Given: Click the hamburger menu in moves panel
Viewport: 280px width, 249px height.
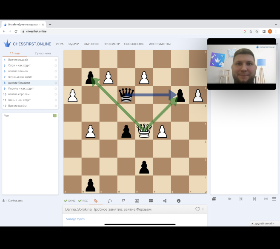Looking at the screenshot, I should (x=274, y=199).
